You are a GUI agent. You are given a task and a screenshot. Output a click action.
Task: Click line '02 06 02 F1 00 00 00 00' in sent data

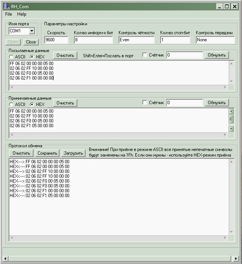point(32,78)
